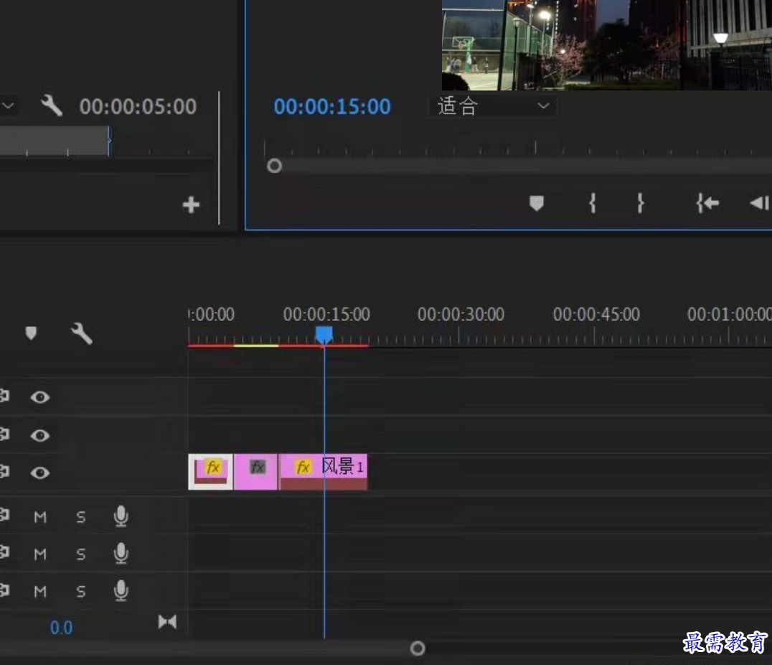Toggle sync lock on middle video track
The height and width of the screenshot is (665, 772).
4,434
